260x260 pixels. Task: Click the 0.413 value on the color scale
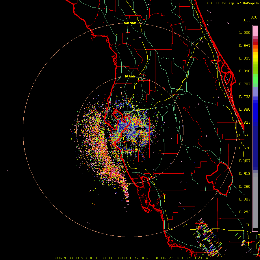pos(245,174)
